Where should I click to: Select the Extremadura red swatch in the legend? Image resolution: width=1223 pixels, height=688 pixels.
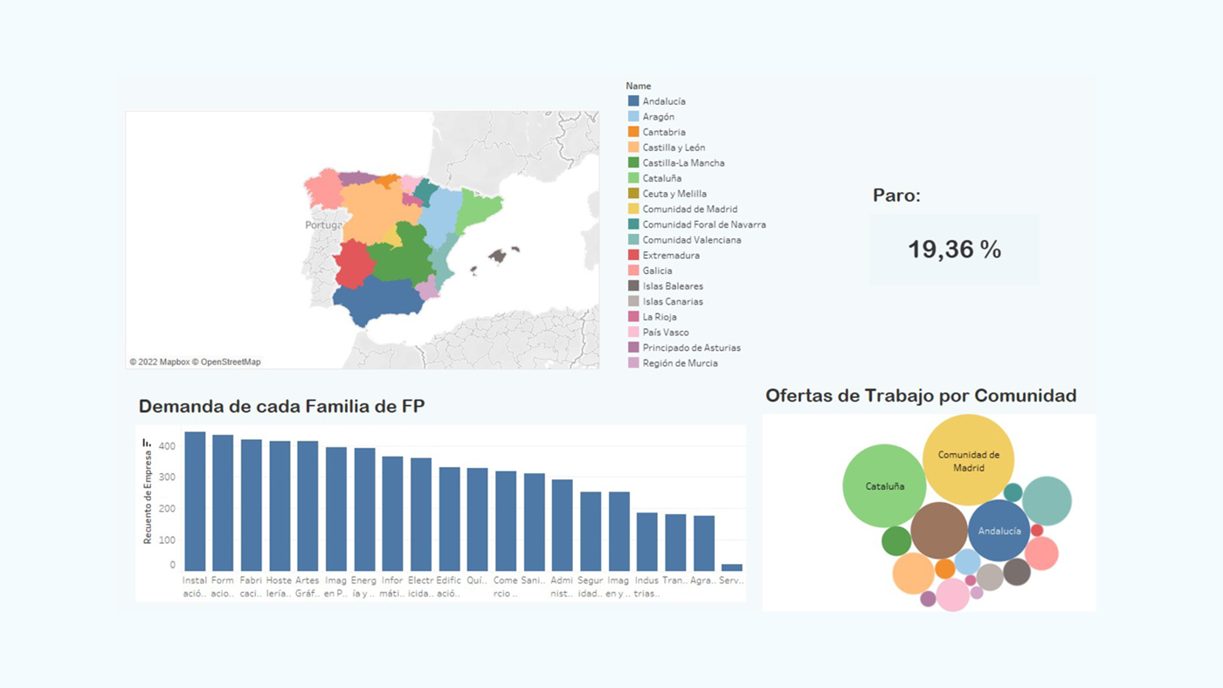pyautogui.click(x=633, y=255)
